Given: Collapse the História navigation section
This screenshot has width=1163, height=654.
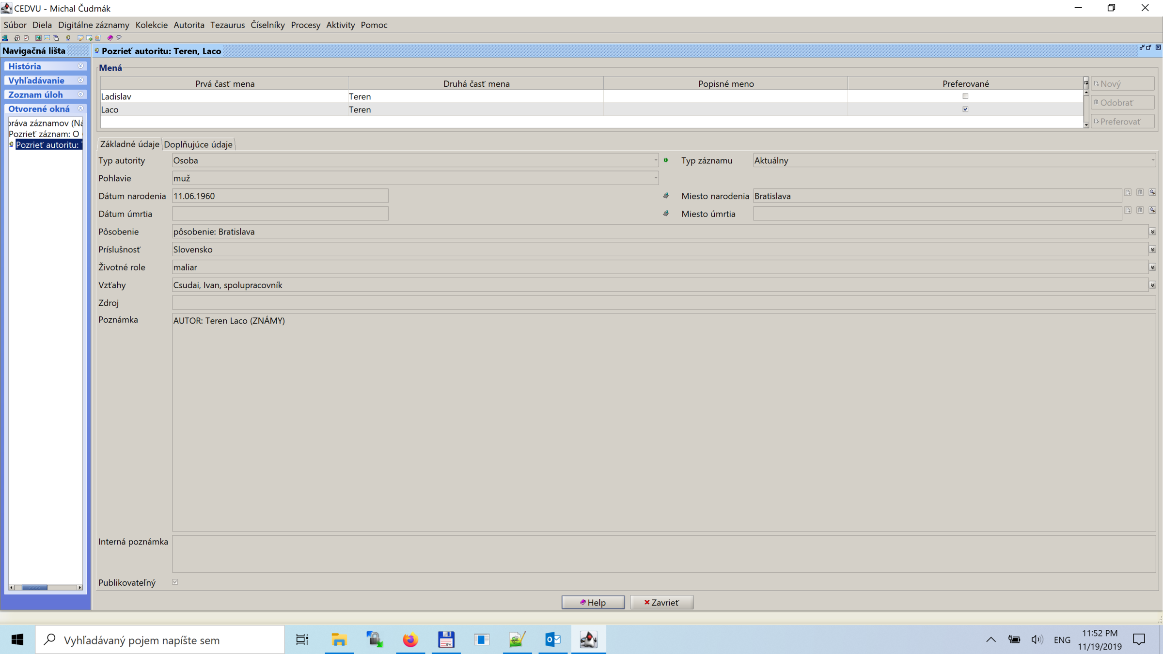Looking at the screenshot, I should (80, 66).
